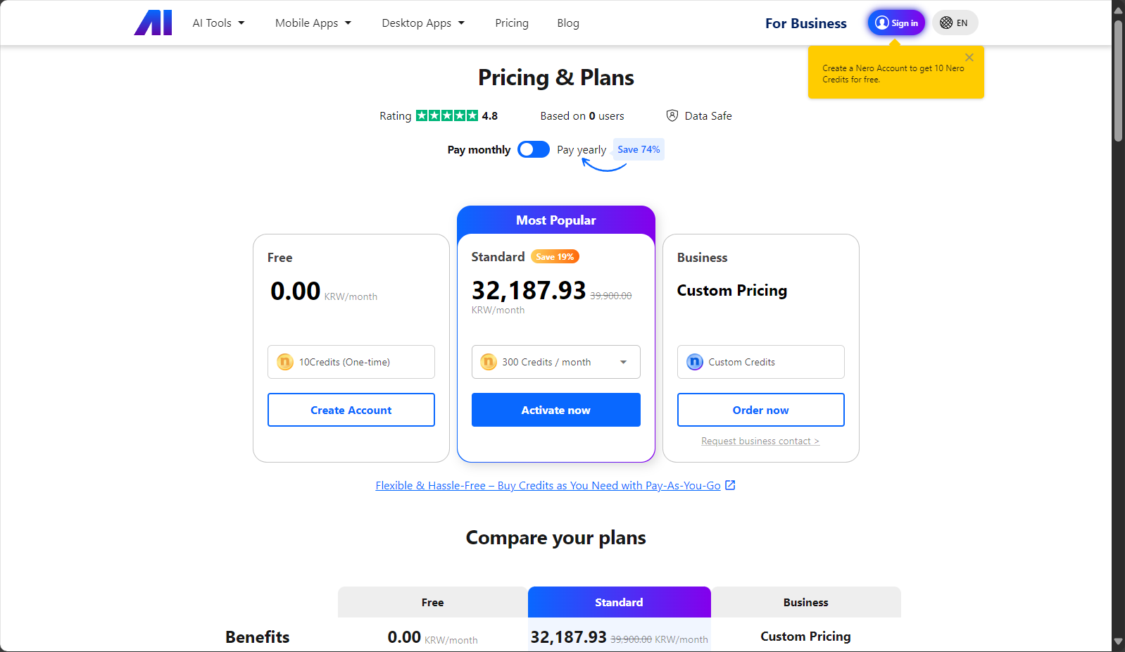
Task: Expand the Desktop Apps menu
Action: coord(423,23)
